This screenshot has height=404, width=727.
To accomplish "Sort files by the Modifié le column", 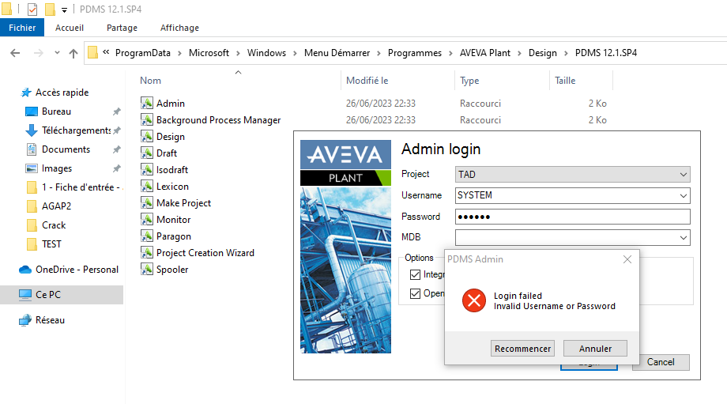I will coord(367,80).
